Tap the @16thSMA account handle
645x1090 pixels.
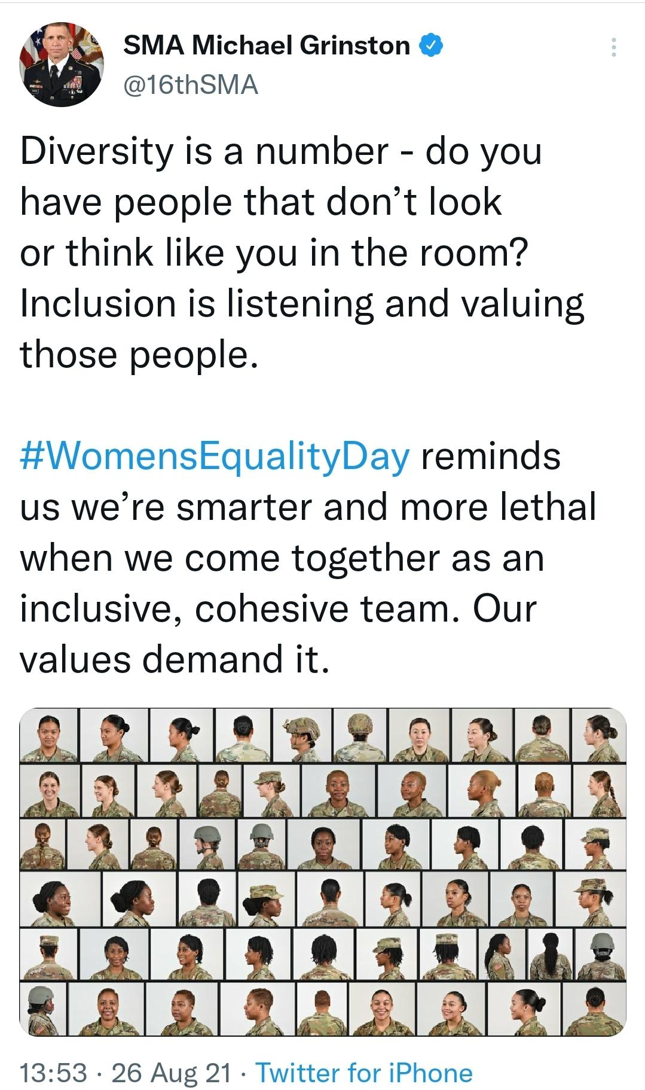[191, 84]
